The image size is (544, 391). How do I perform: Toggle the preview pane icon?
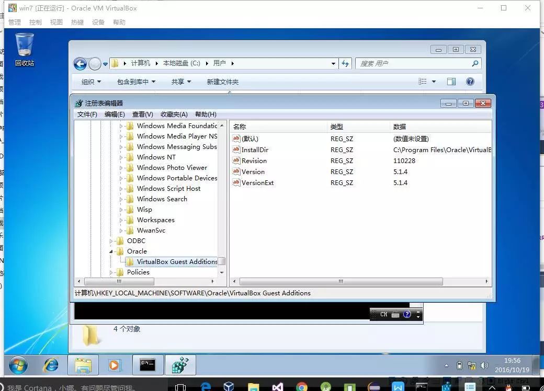point(451,82)
